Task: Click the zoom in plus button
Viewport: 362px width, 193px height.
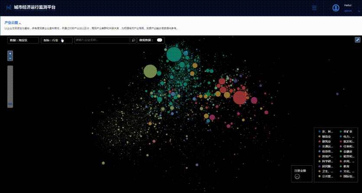Action: click(10, 53)
